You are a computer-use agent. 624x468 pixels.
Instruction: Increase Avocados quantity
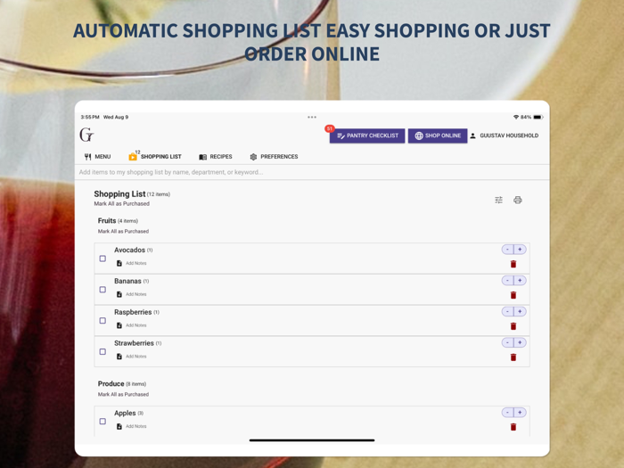pos(520,250)
